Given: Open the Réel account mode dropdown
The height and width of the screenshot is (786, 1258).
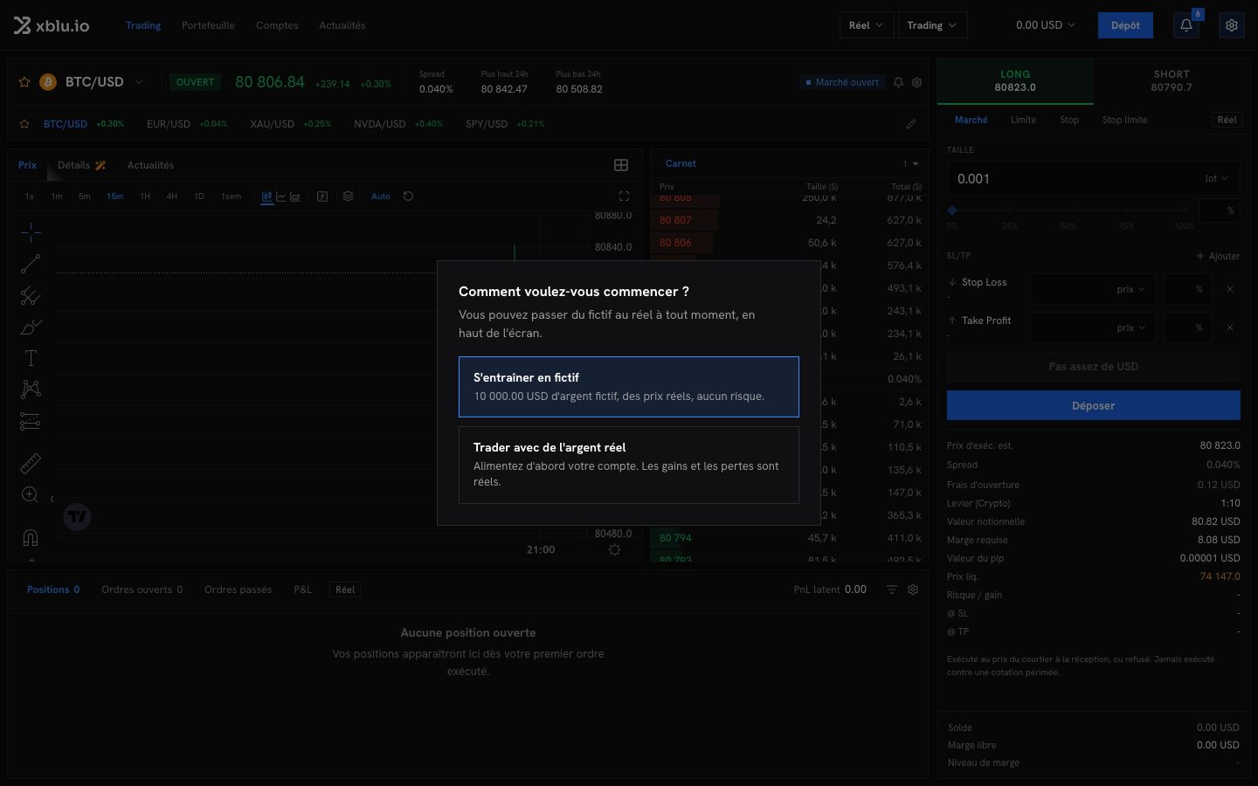Looking at the screenshot, I should (x=866, y=25).
